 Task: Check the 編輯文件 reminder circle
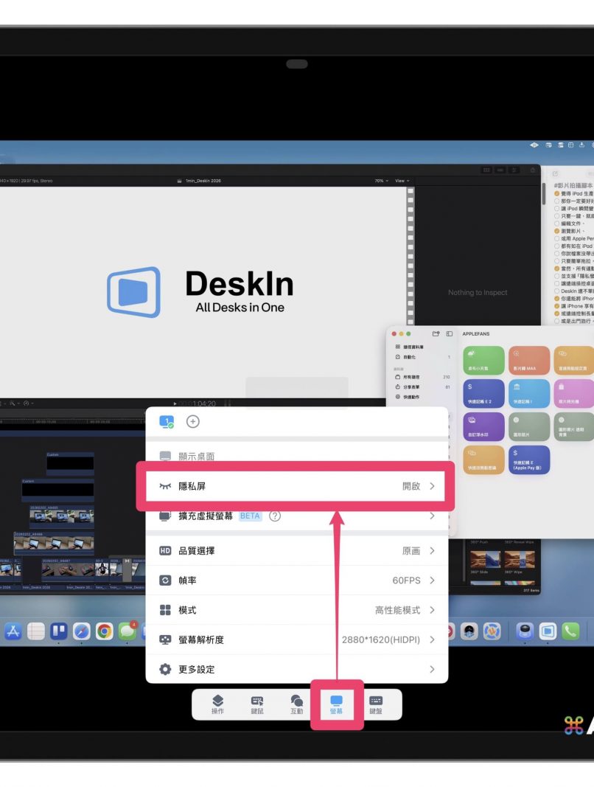(556, 223)
